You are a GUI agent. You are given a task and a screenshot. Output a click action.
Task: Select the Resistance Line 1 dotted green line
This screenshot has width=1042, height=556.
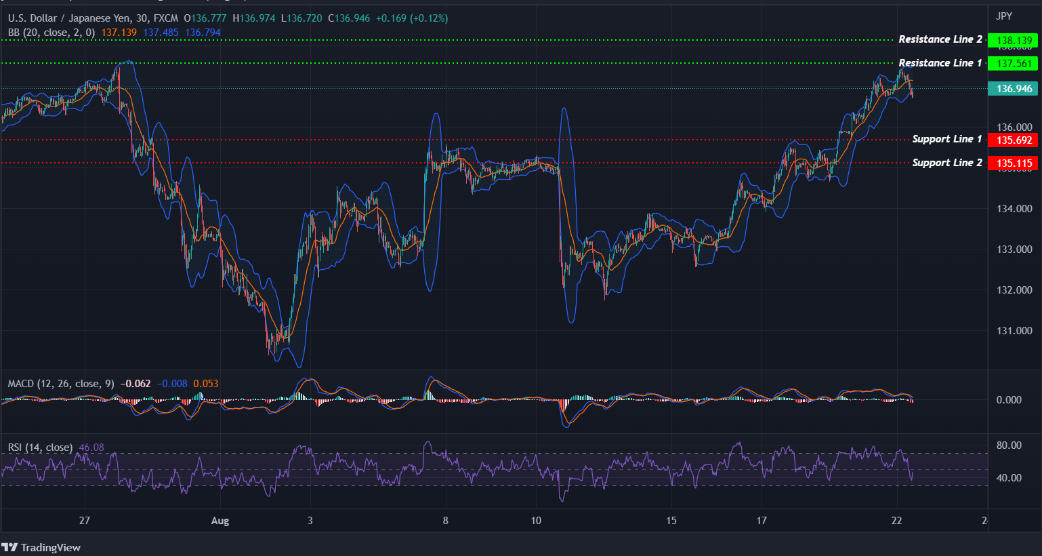pos(474,62)
